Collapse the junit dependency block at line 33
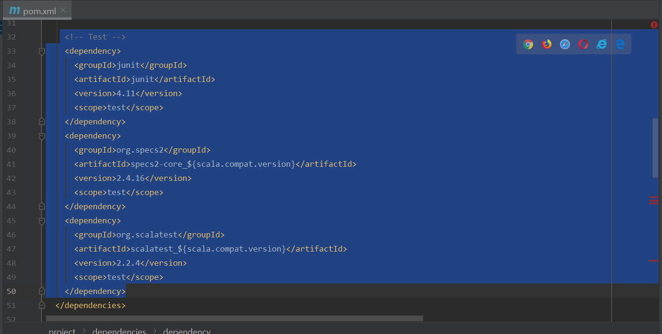Image resolution: width=662 pixels, height=334 pixels. [x=41, y=51]
